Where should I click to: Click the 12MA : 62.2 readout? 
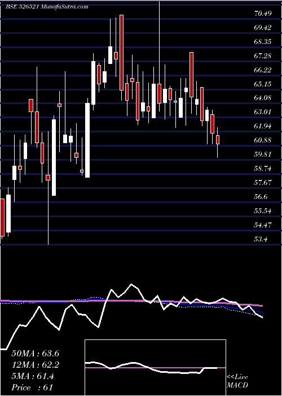coord(36,365)
